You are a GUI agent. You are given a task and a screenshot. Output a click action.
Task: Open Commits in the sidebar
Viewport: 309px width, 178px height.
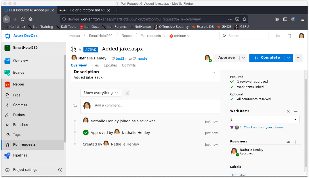(20, 105)
